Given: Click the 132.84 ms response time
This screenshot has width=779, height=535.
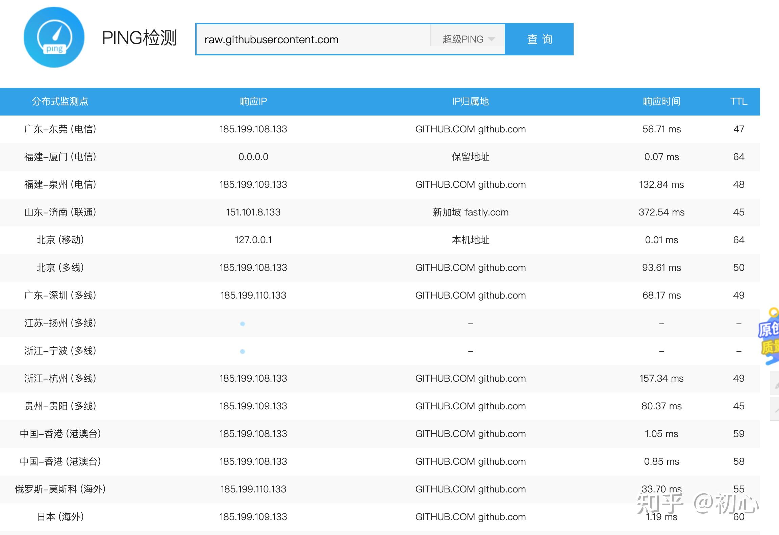Looking at the screenshot, I should pos(661,184).
